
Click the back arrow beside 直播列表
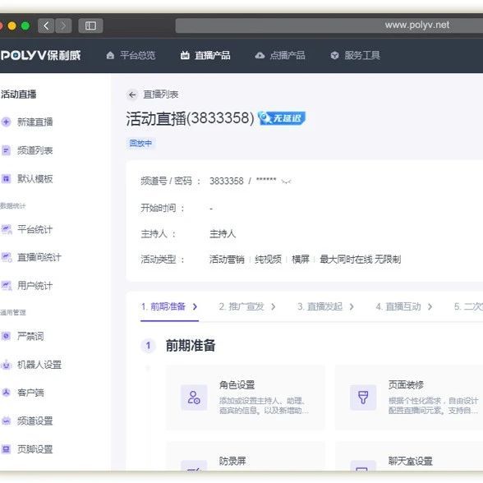click(x=132, y=95)
